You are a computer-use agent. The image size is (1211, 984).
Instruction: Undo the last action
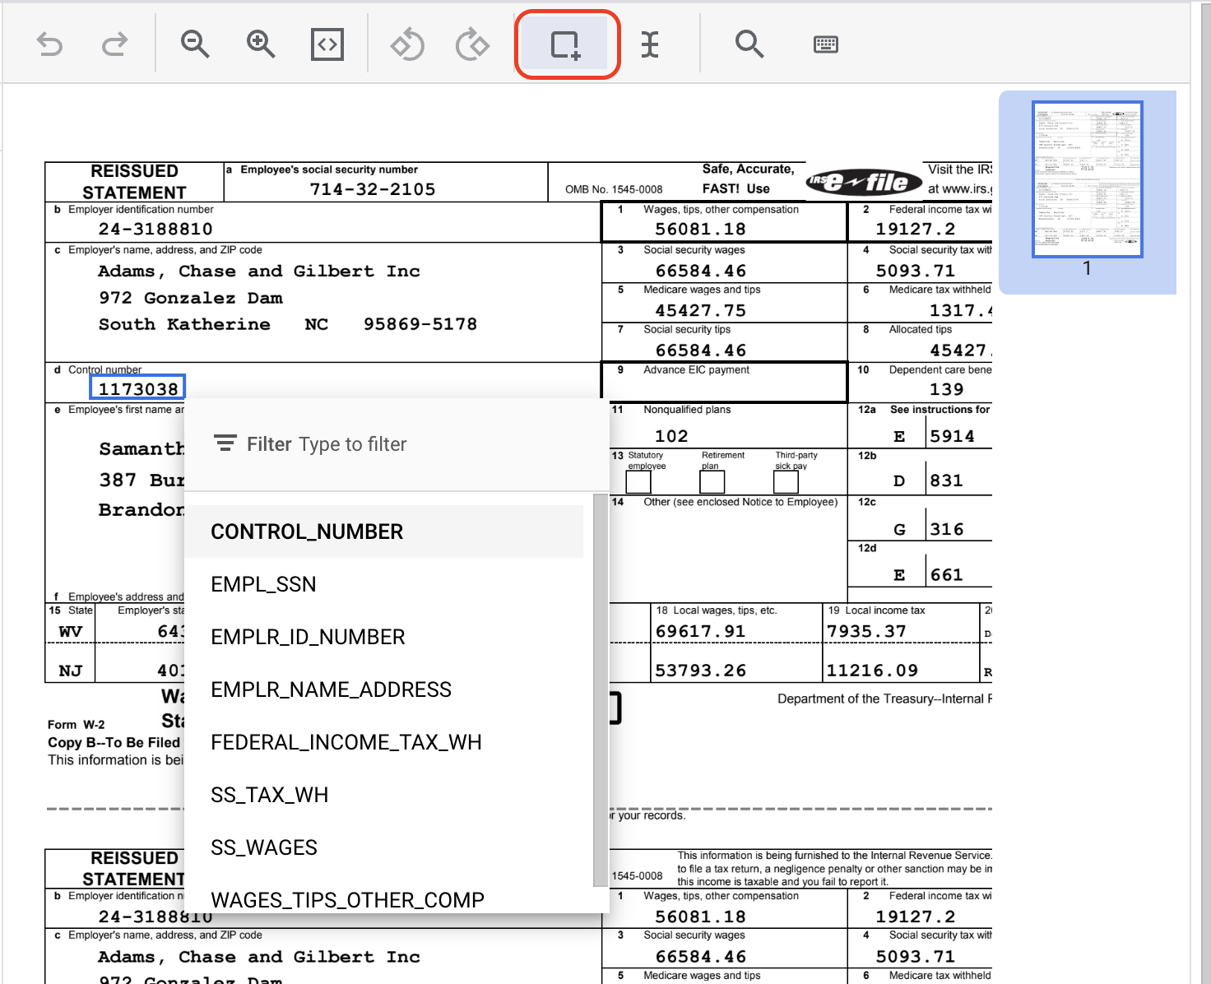coord(49,44)
